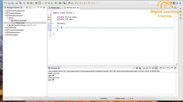
Task: Click the 'Smart Insert' status bar entry
Action: point(120,99)
